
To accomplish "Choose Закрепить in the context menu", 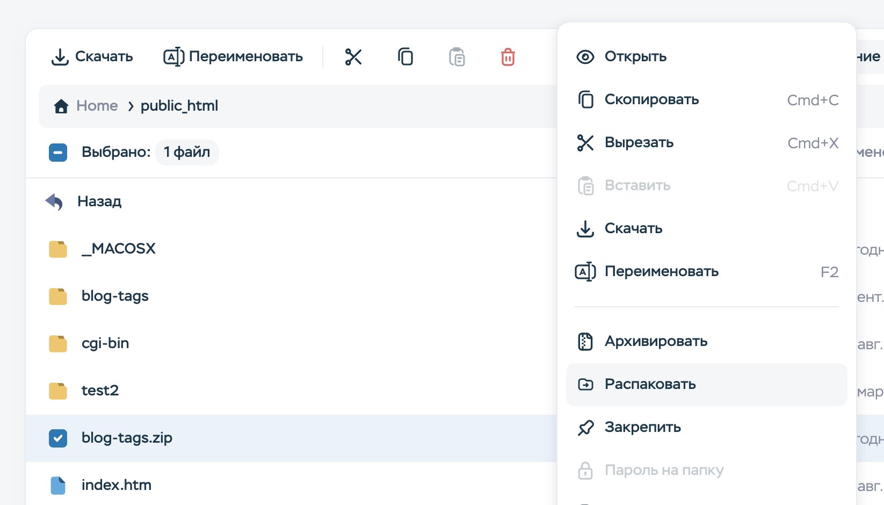I will (x=707, y=428).
